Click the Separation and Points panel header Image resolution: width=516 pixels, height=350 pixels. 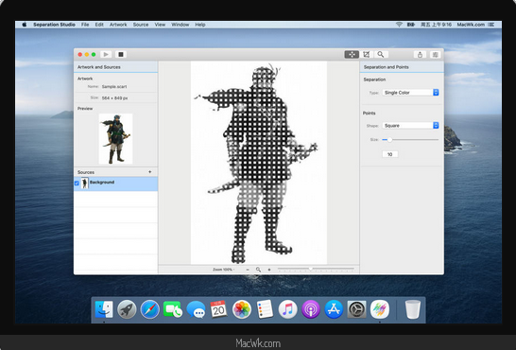click(x=402, y=67)
